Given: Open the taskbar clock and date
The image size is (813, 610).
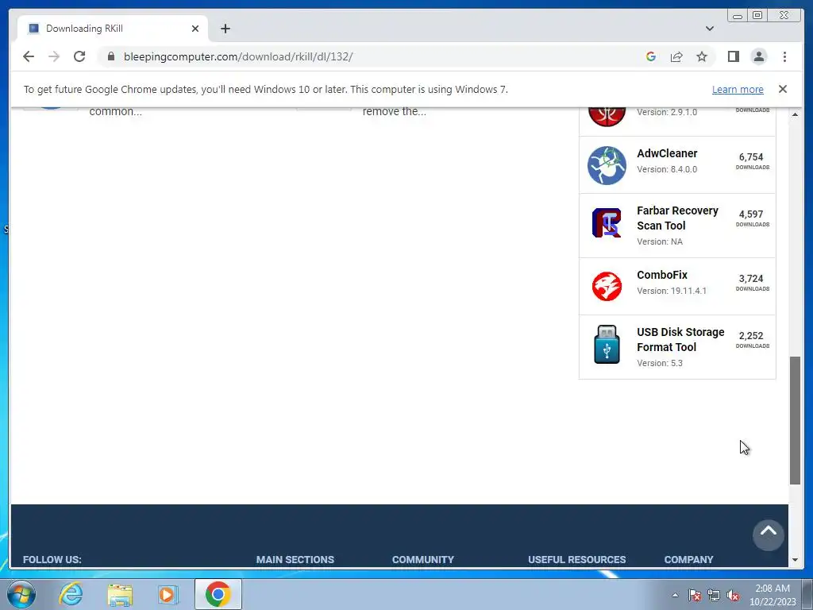Looking at the screenshot, I should tap(773, 595).
